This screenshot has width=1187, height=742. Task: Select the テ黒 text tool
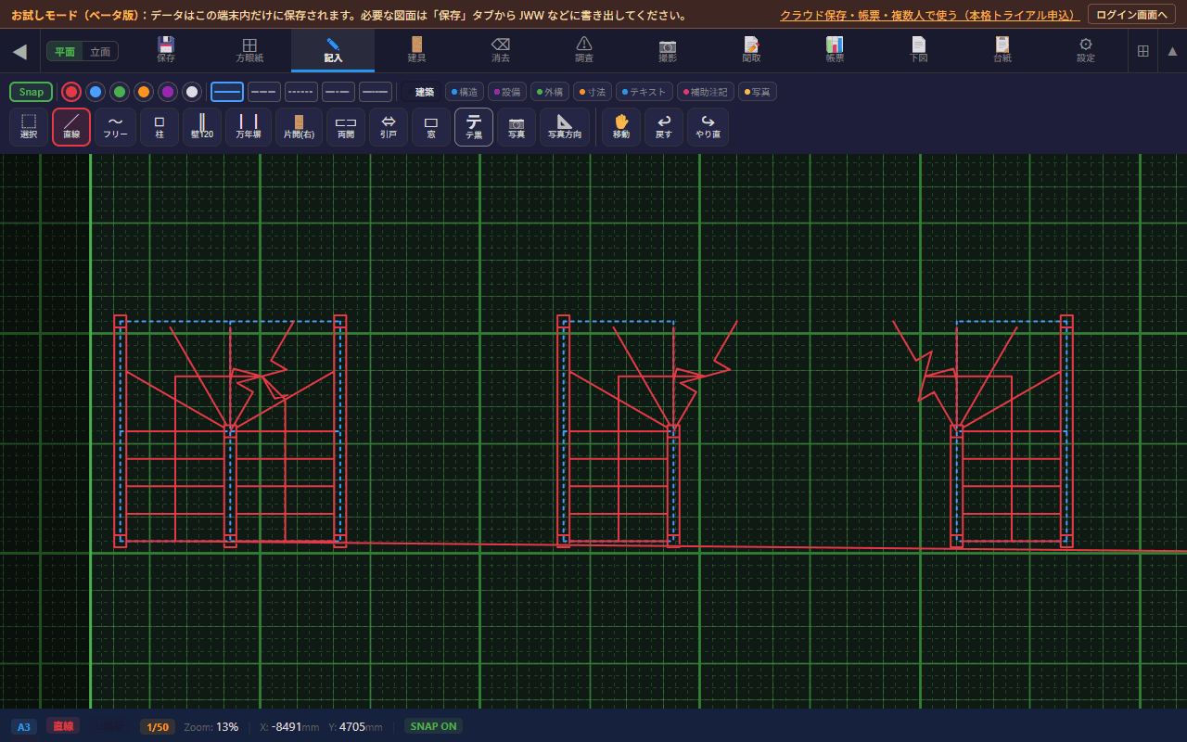474,127
